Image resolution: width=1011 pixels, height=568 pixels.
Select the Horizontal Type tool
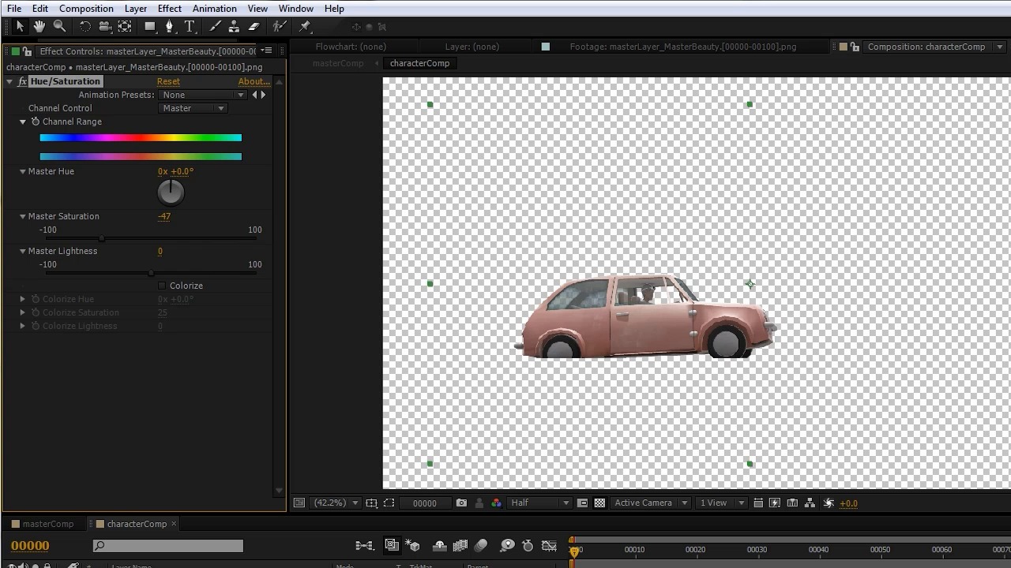click(x=190, y=26)
